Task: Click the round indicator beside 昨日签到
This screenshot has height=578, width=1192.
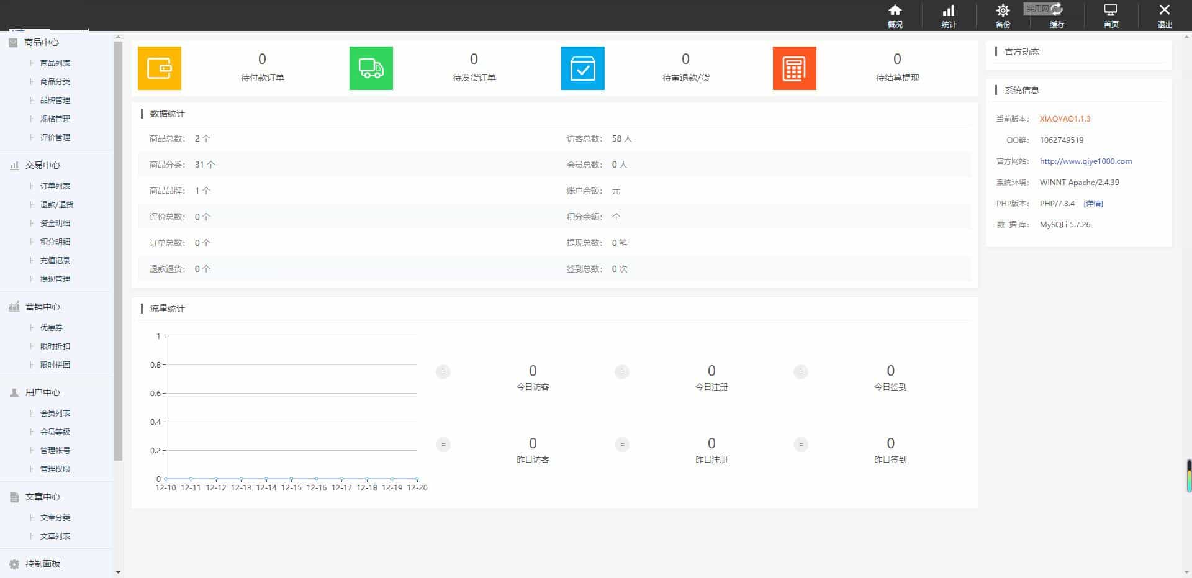Action: click(x=801, y=445)
